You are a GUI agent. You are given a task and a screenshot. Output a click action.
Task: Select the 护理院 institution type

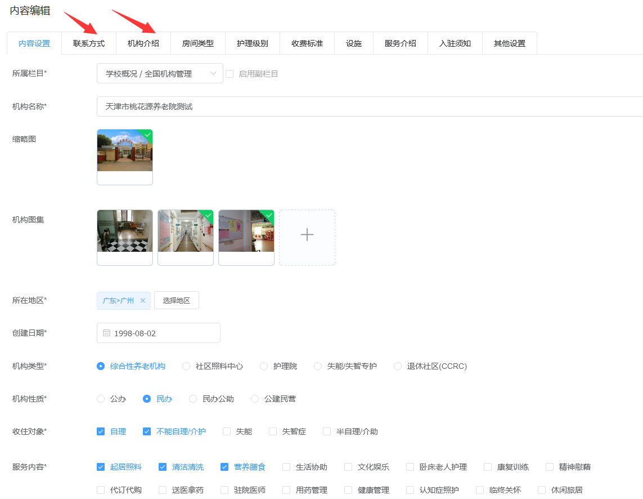[x=263, y=366]
